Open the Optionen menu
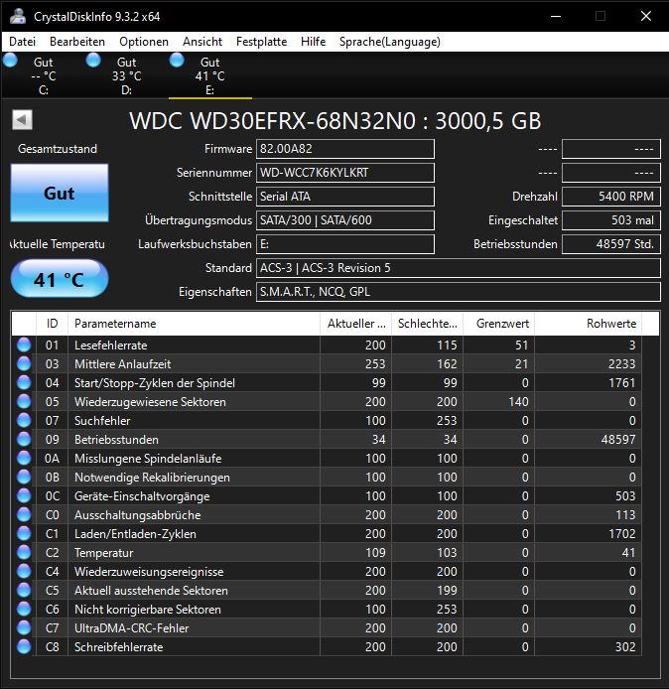Viewport: 669px width, 689px height. (x=144, y=42)
